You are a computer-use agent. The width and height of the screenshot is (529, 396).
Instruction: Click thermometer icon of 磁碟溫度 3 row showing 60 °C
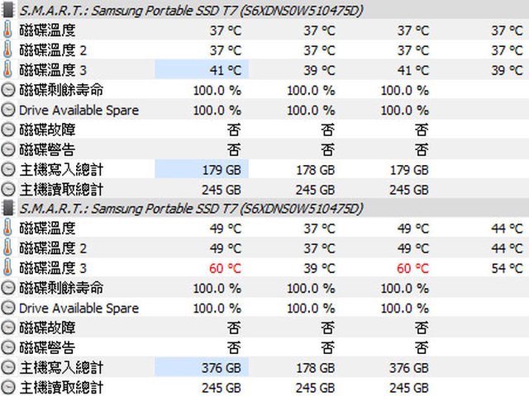point(8,268)
